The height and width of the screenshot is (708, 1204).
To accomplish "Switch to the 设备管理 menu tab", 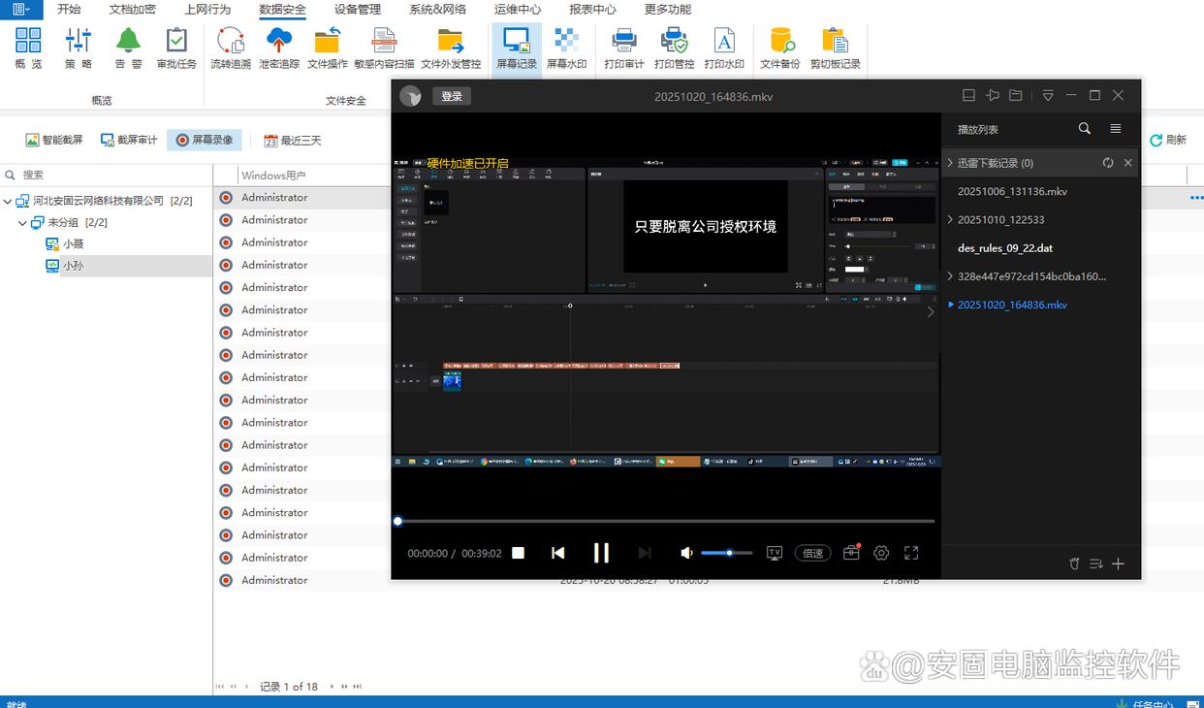I will click(x=358, y=10).
